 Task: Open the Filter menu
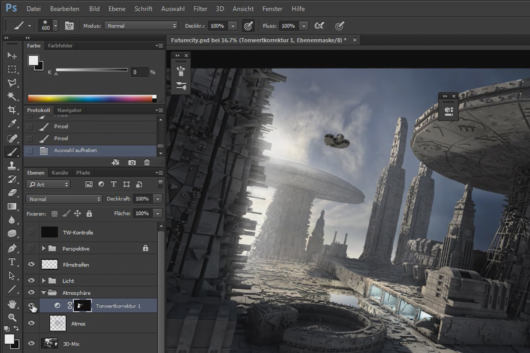click(x=200, y=8)
